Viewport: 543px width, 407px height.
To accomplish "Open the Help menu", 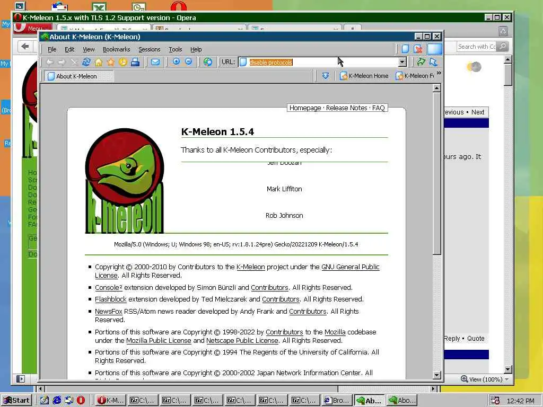I will pos(196,49).
